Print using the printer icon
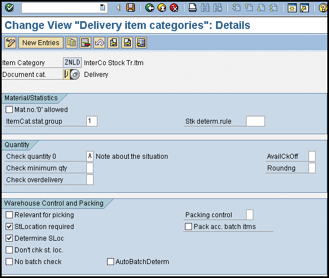Image resolution: width=329 pixels, height=278 pixels. coord(193,8)
